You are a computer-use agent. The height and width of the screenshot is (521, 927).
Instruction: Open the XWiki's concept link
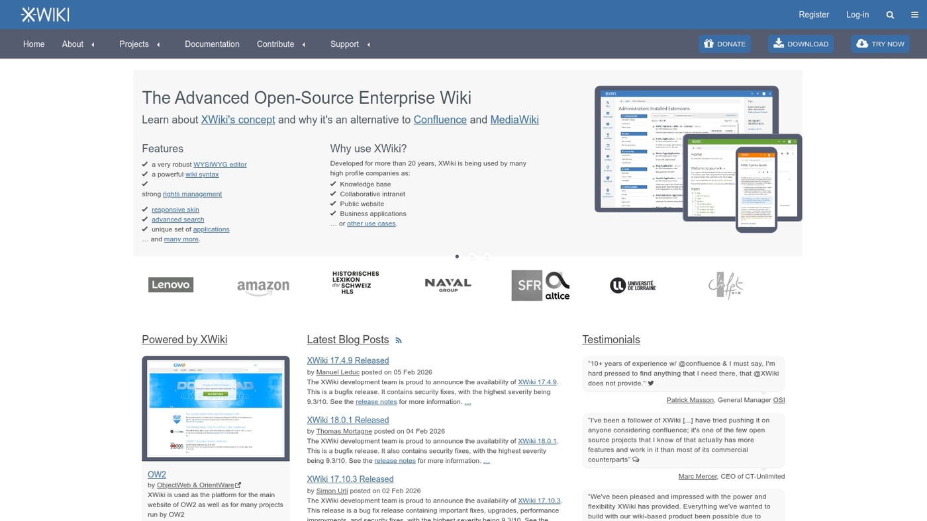(238, 120)
